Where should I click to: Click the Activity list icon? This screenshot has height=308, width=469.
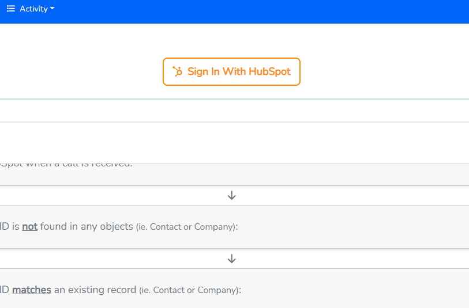point(11,9)
